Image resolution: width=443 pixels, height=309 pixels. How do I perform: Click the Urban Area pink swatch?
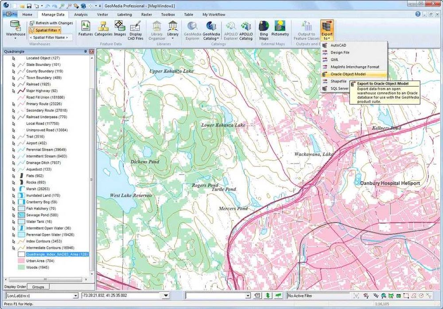tap(21, 261)
